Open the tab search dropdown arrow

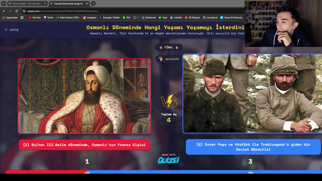click(x=4, y=4)
